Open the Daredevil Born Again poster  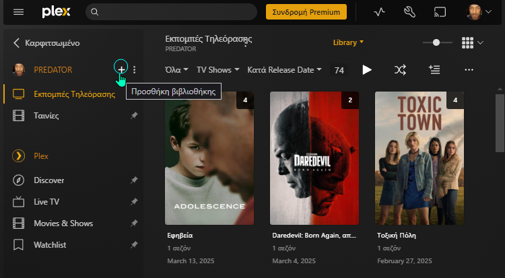[314, 158]
